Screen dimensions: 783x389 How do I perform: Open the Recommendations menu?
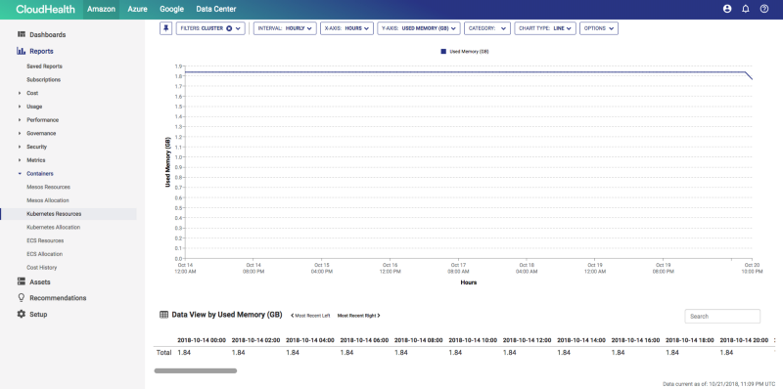58,298
